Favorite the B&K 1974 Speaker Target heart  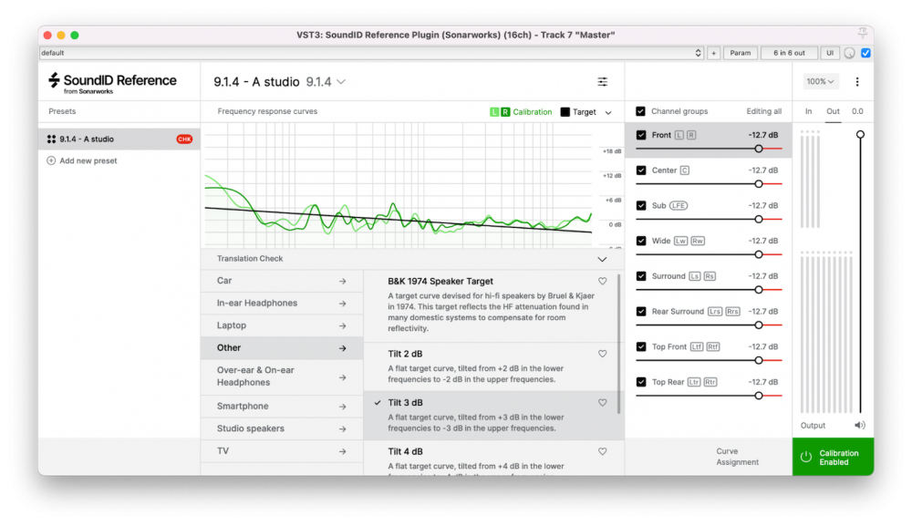602,282
